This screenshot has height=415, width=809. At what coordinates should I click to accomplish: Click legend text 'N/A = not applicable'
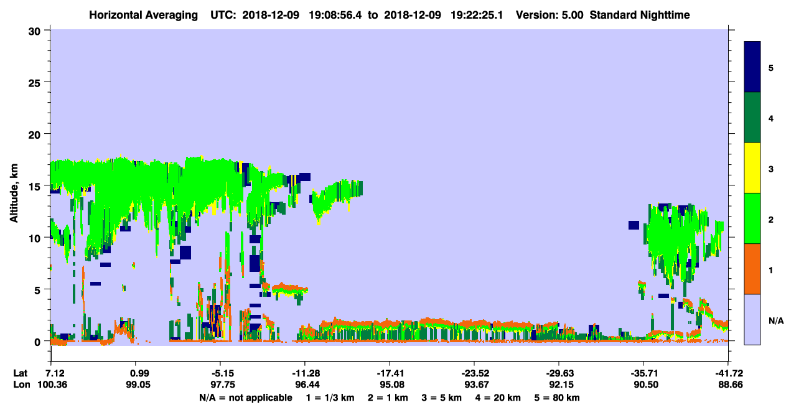pos(246,398)
